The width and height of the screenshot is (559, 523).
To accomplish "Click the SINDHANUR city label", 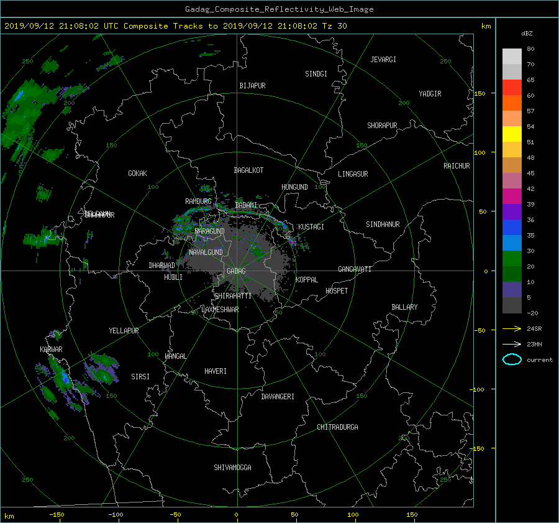I will (x=383, y=224).
